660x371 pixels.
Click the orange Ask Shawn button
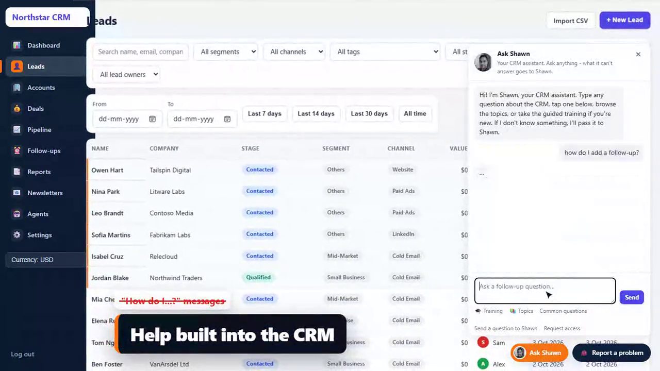[x=539, y=353]
